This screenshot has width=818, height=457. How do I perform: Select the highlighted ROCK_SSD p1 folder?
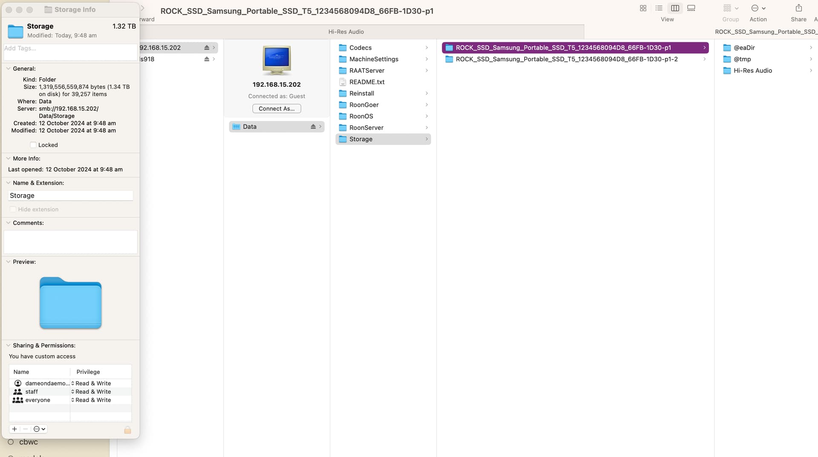pyautogui.click(x=575, y=48)
